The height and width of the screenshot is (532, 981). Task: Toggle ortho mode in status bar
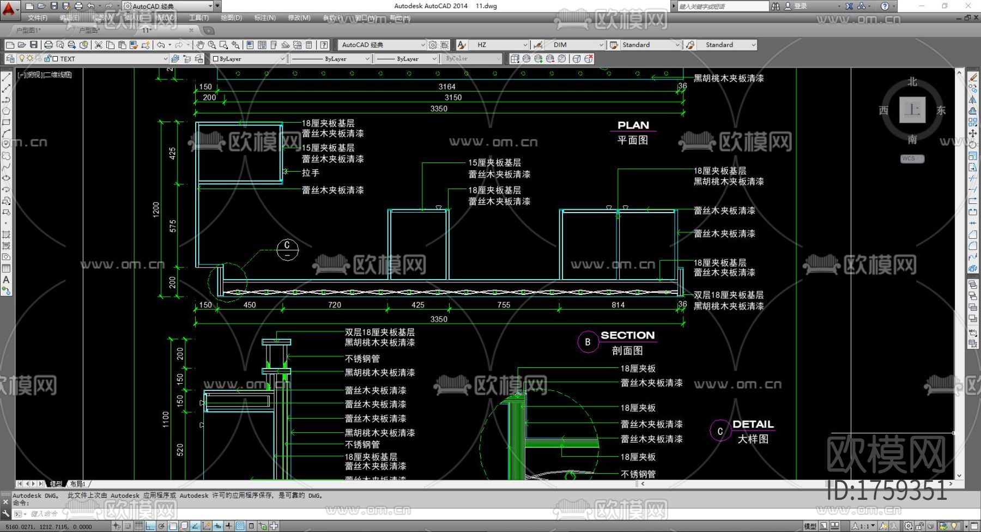(x=151, y=526)
